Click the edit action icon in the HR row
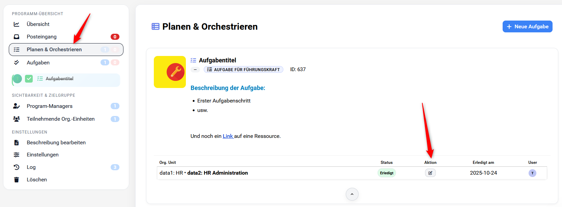Image resolution: width=562 pixels, height=207 pixels. coord(430,173)
